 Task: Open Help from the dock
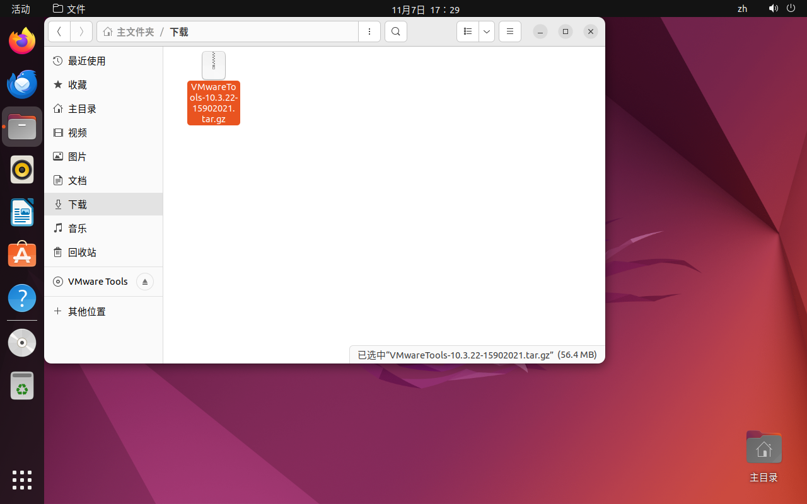pyautogui.click(x=22, y=298)
